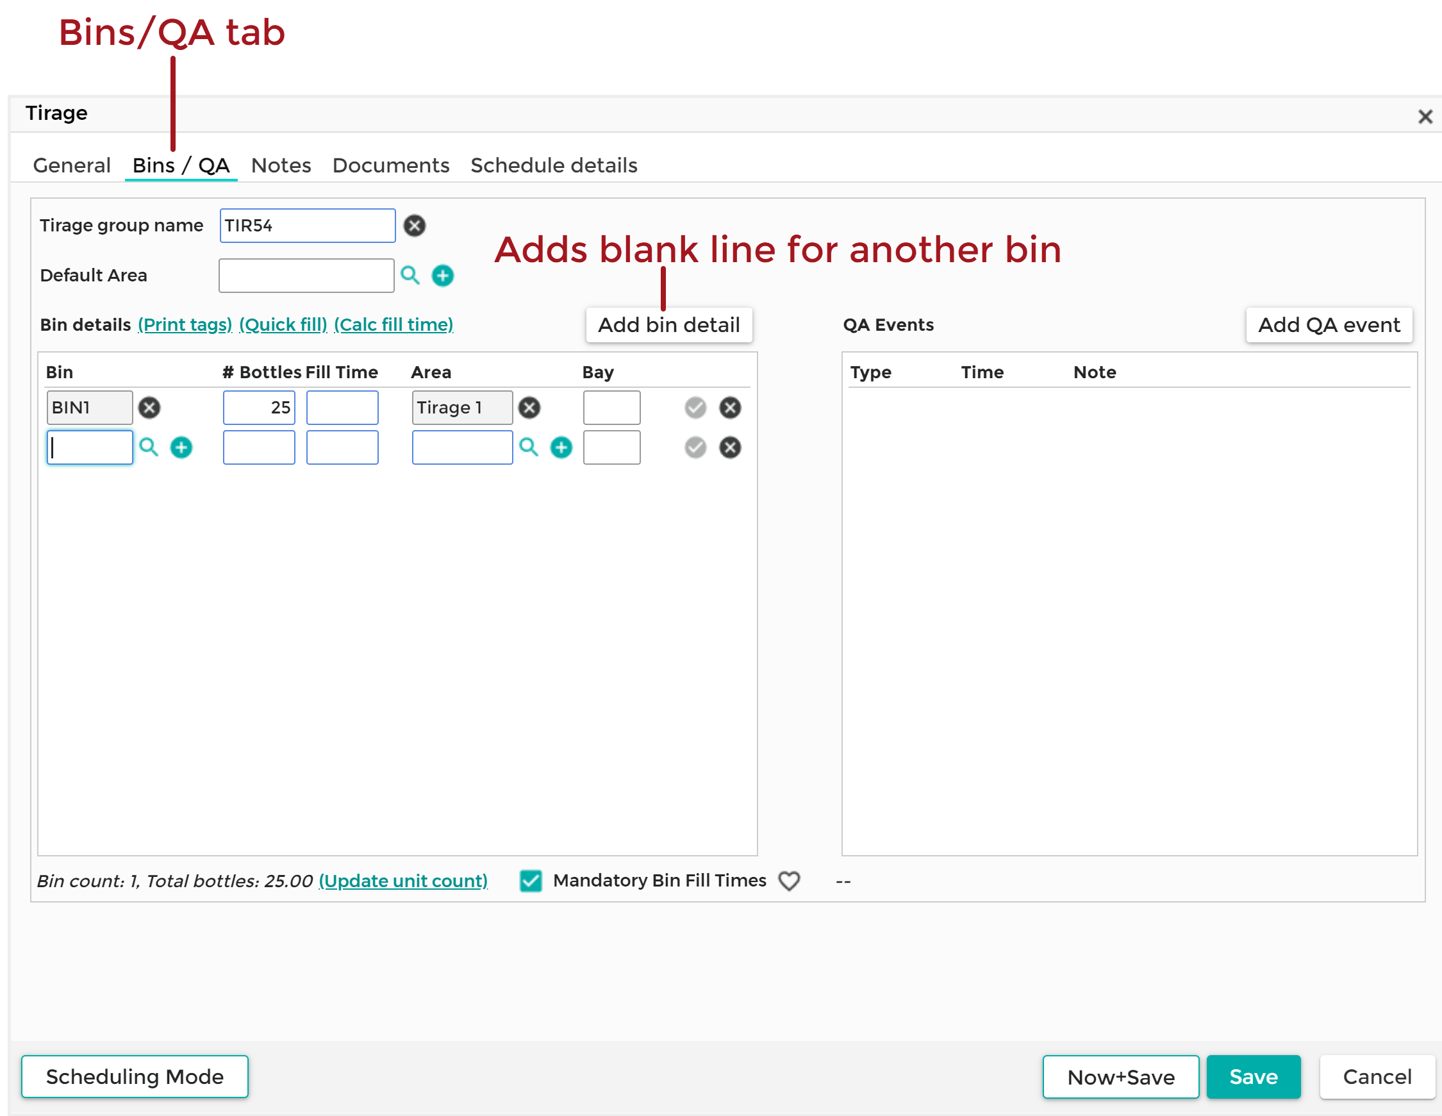This screenshot has height=1116, width=1442.
Task: Cancel the Tirage dialog
Action: tap(1377, 1076)
